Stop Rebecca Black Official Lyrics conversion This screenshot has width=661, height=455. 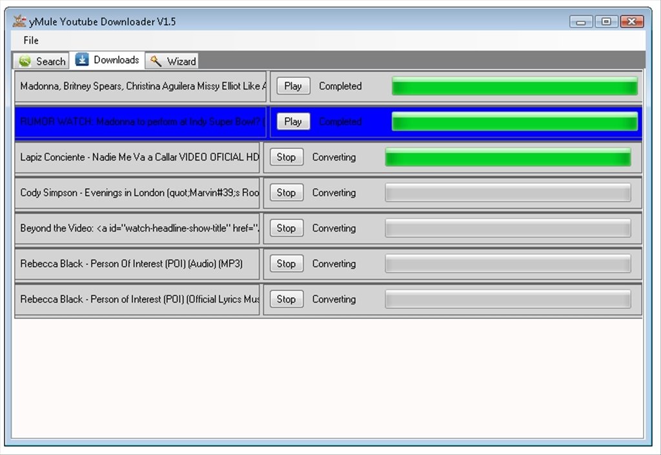[x=286, y=299]
